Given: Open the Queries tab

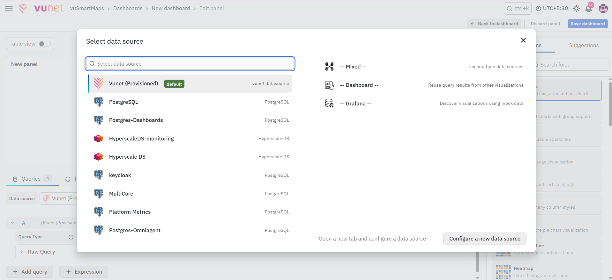Looking at the screenshot, I should (x=32, y=179).
